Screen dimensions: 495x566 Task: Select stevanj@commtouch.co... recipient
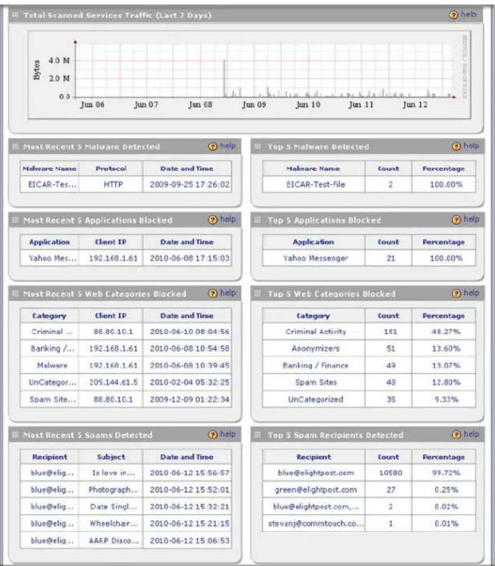click(x=315, y=524)
